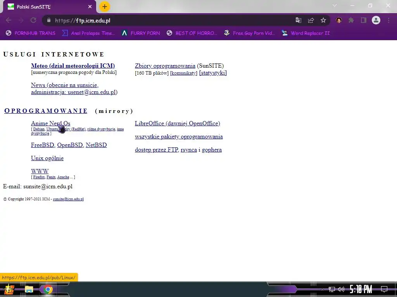This screenshot has height=297, width=397.
Task: Open the różne dystrybucje link
Action: [101, 129]
